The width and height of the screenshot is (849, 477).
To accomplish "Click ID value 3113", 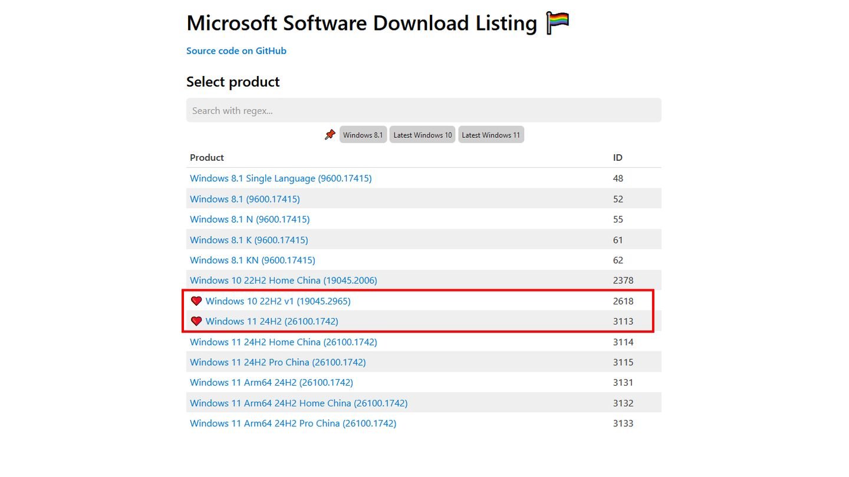I will [623, 322].
